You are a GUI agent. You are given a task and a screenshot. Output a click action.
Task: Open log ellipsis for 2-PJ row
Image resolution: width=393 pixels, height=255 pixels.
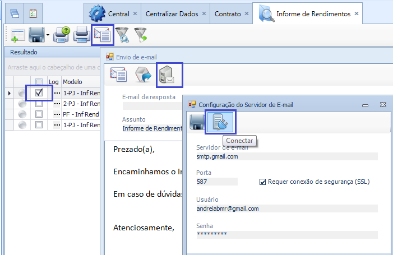pyautogui.click(x=57, y=104)
